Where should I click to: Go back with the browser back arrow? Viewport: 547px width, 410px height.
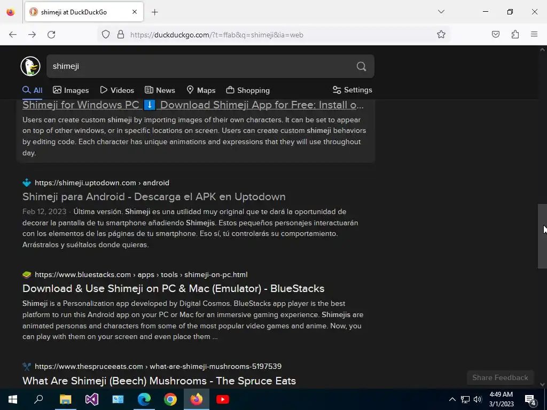click(13, 35)
